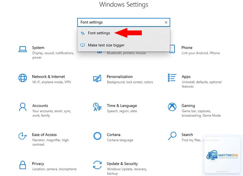Screen dimensions: 243x176
Task: Open the Cortana circle icon
Action: point(97,136)
